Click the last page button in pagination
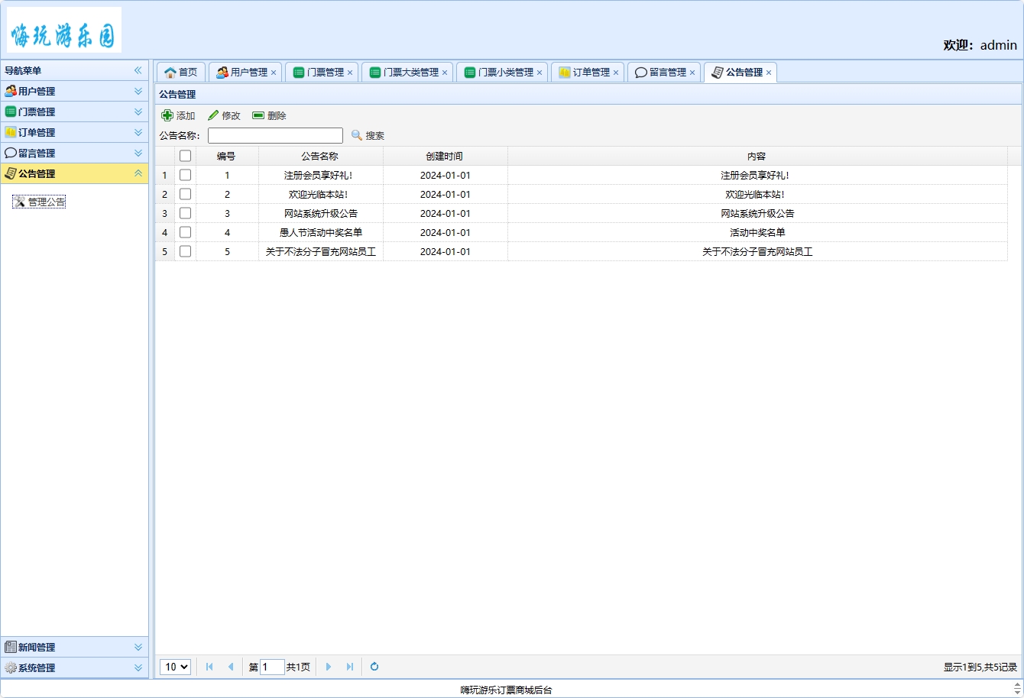This screenshot has height=698, width=1024. [x=349, y=667]
